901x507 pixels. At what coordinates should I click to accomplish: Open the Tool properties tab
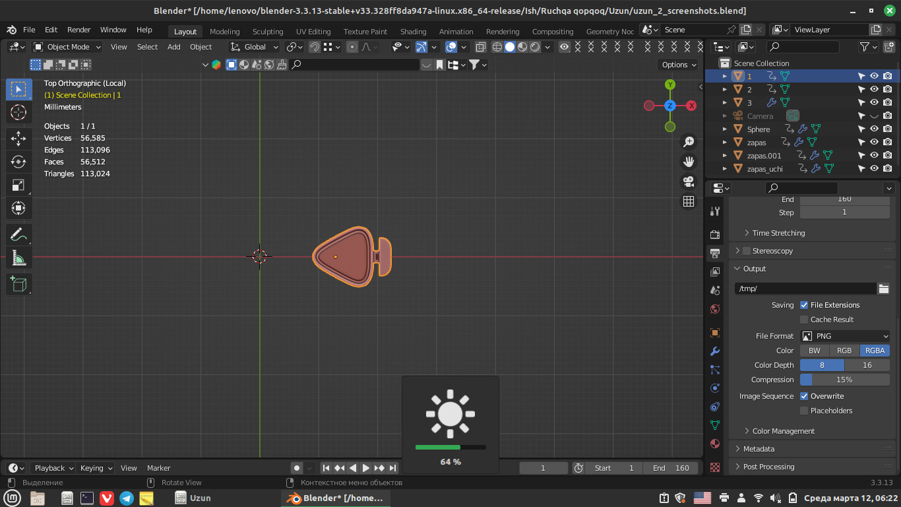(x=715, y=211)
